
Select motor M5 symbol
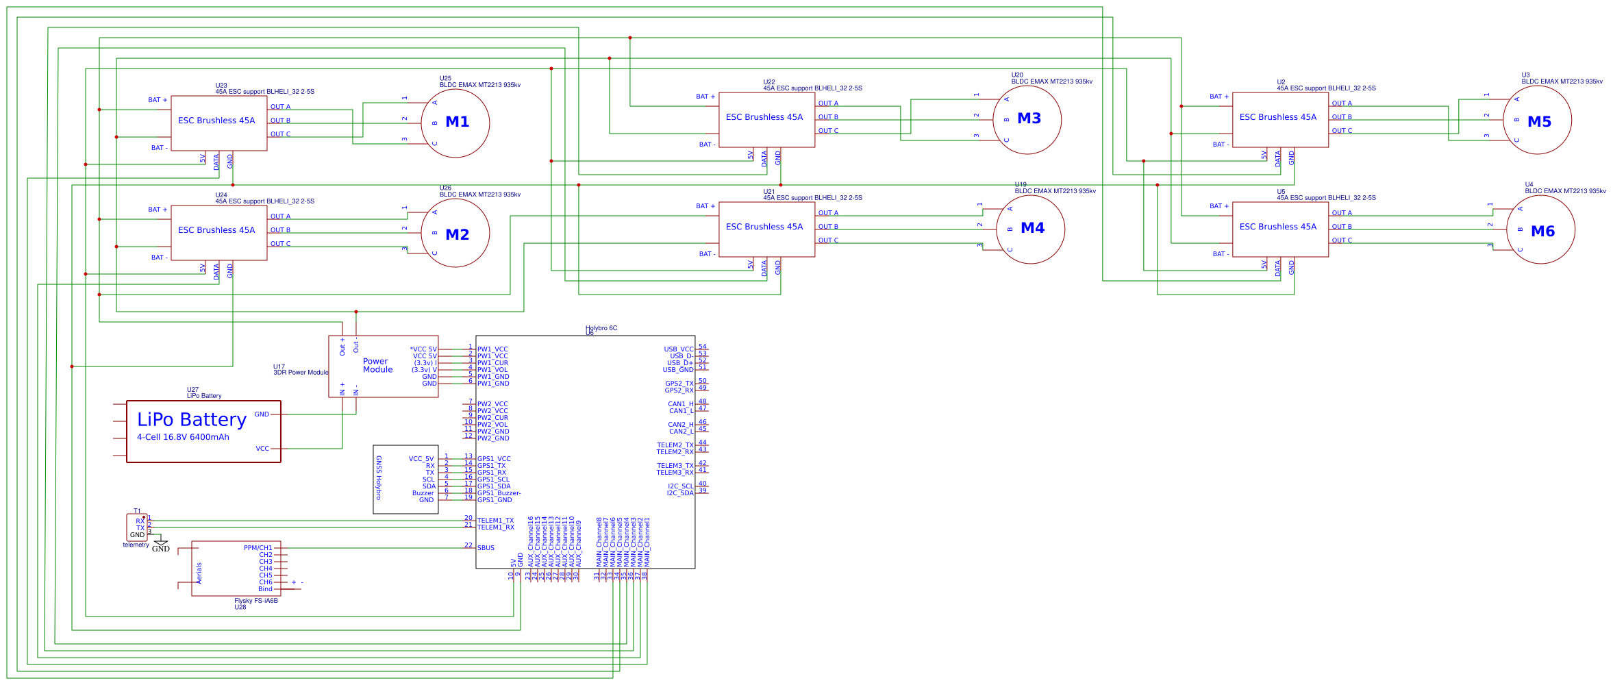click(1538, 120)
